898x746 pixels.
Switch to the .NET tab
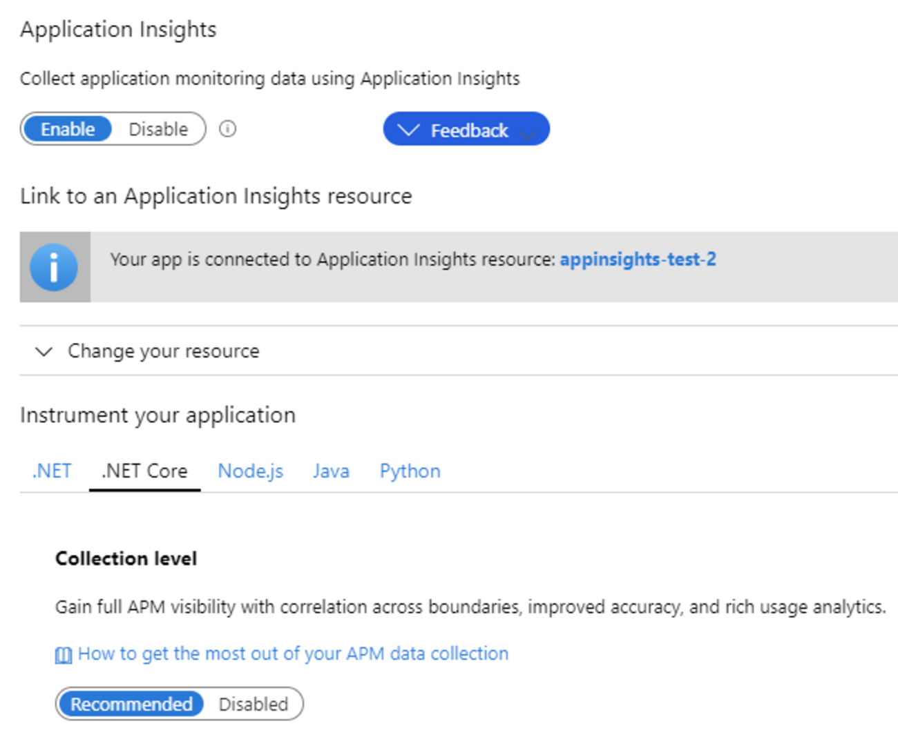tap(52, 471)
